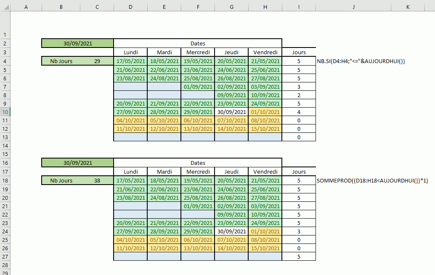This screenshot has height=275, width=435.
Task: Click the Jours header in row 3
Action: (x=299, y=52)
